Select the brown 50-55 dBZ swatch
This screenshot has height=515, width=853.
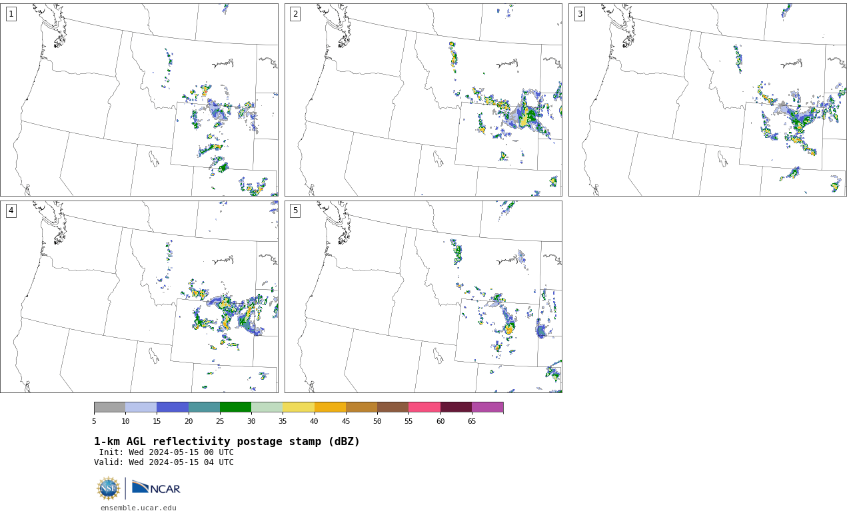coord(393,407)
